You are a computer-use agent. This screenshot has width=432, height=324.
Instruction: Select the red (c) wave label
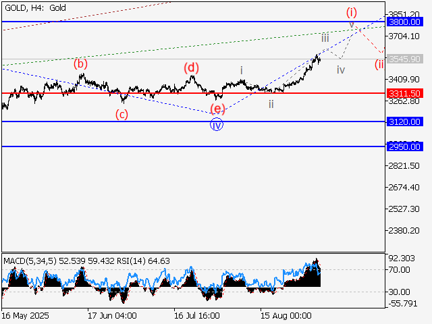coord(121,114)
